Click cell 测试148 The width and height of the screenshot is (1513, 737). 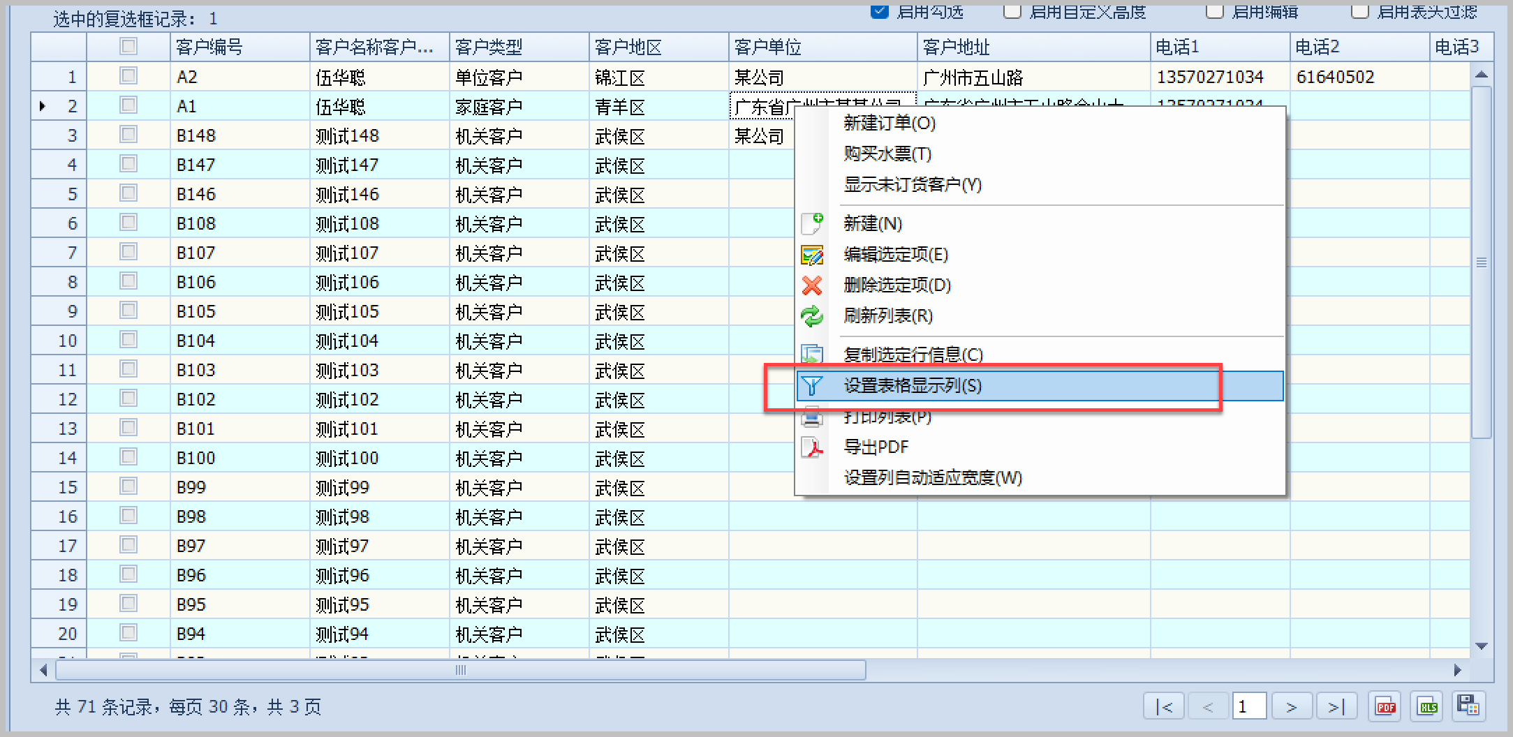(379, 135)
